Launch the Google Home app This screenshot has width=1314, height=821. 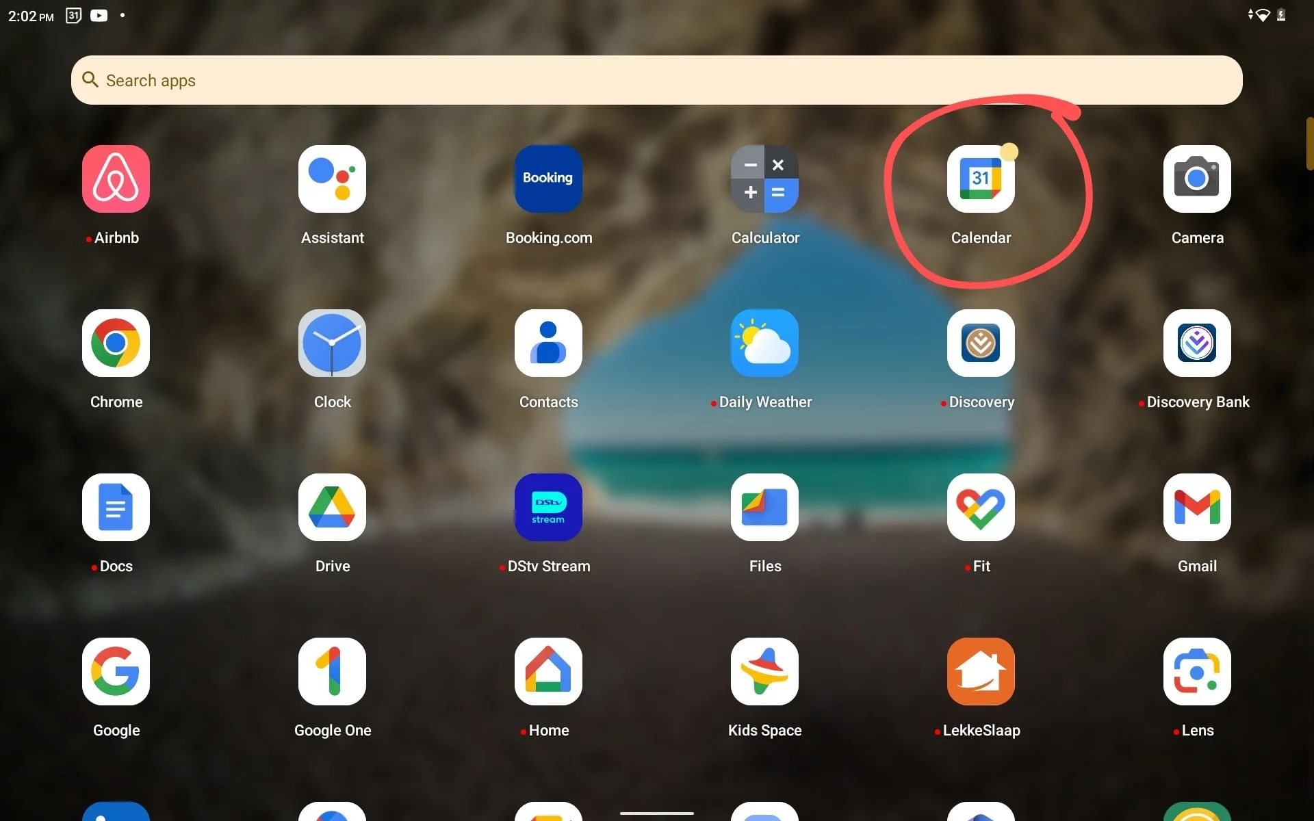click(547, 672)
